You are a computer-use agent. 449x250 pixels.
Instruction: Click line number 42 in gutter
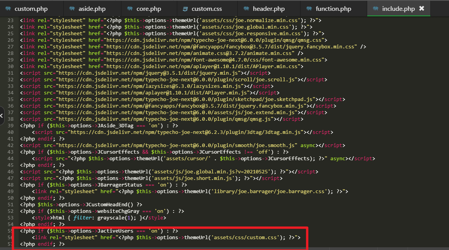click(10, 145)
